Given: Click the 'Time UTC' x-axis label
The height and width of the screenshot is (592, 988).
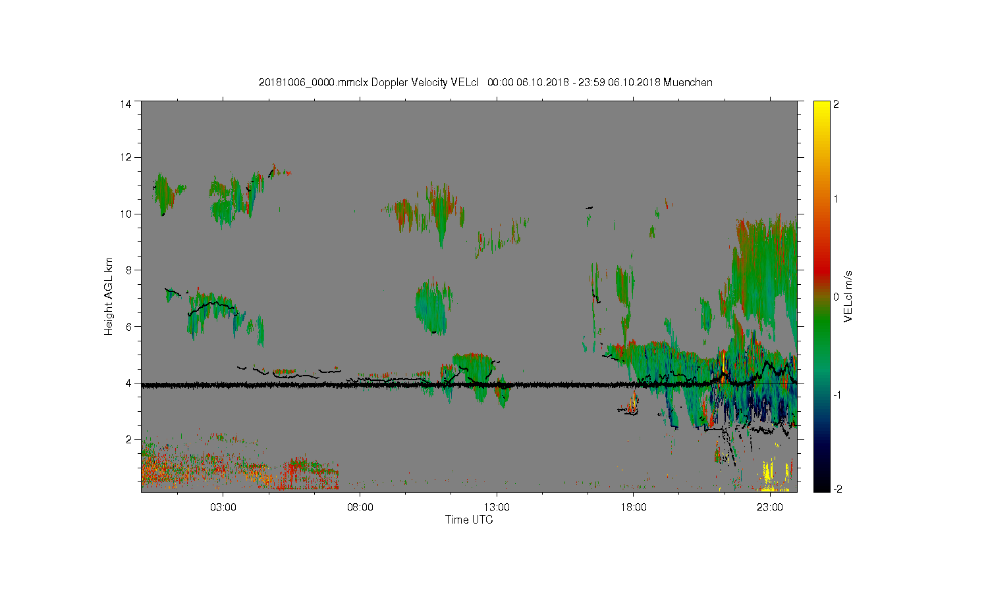Looking at the screenshot, I should pos(469,520).
